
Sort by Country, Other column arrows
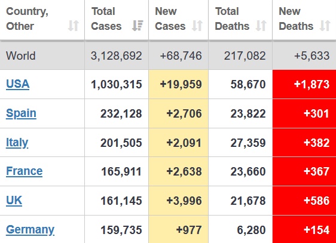point(74,26)
